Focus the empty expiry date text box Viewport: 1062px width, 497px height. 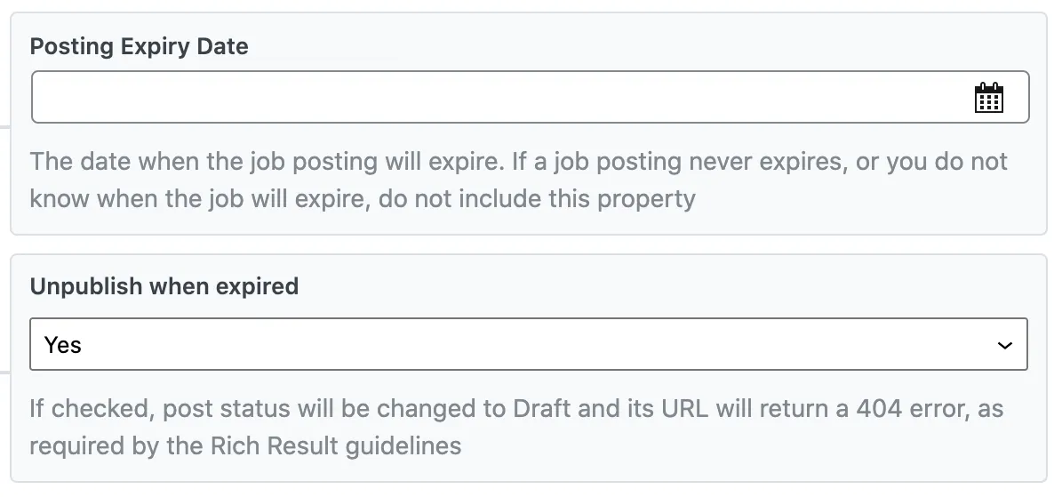[530, 97]
